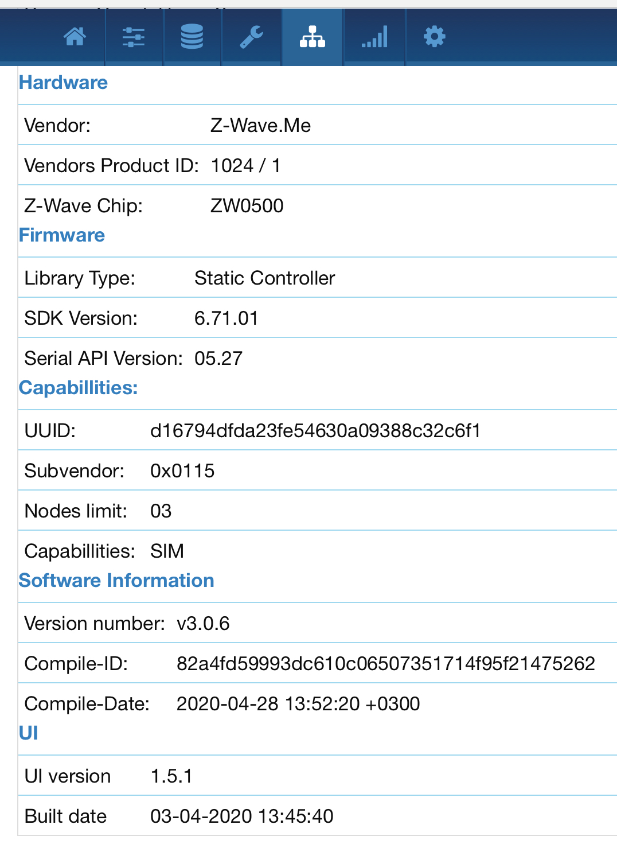Image resolution: width=617 pixels, height=848 pixels.
Task: Click the UI section heading
Action: click(x=29, y=733)
